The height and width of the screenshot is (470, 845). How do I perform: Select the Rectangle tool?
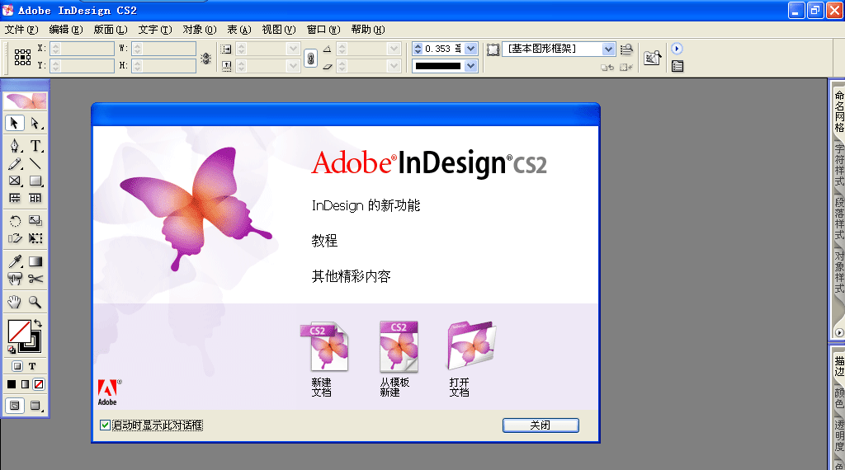click(x=35, y=181)
